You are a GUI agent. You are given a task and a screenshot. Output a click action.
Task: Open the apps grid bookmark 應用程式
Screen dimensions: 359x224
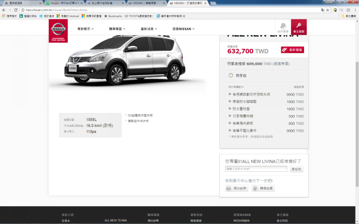tap(9, 16)
